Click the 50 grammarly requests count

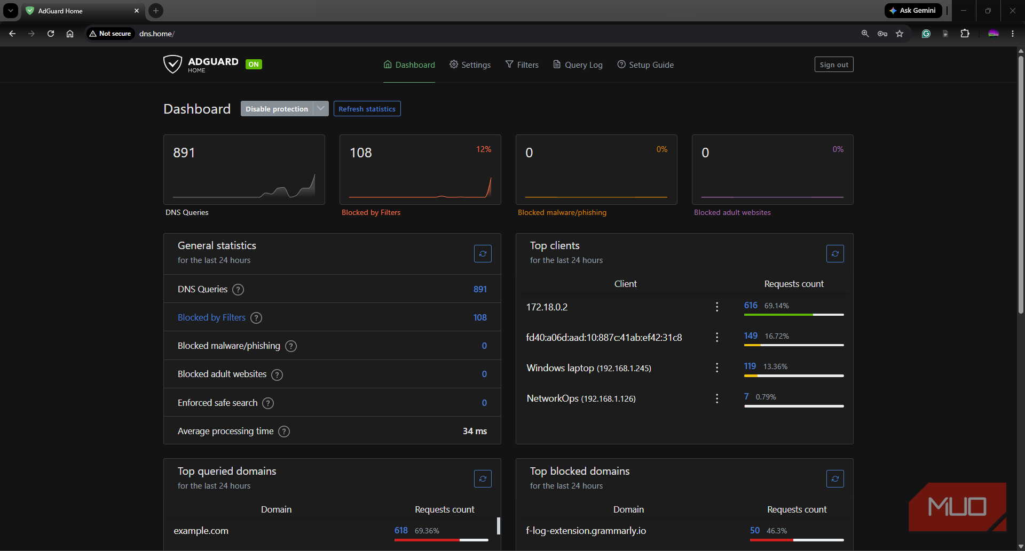[755, 531]
